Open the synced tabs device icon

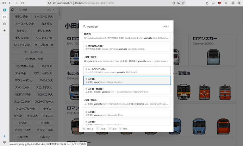(213, 3)
